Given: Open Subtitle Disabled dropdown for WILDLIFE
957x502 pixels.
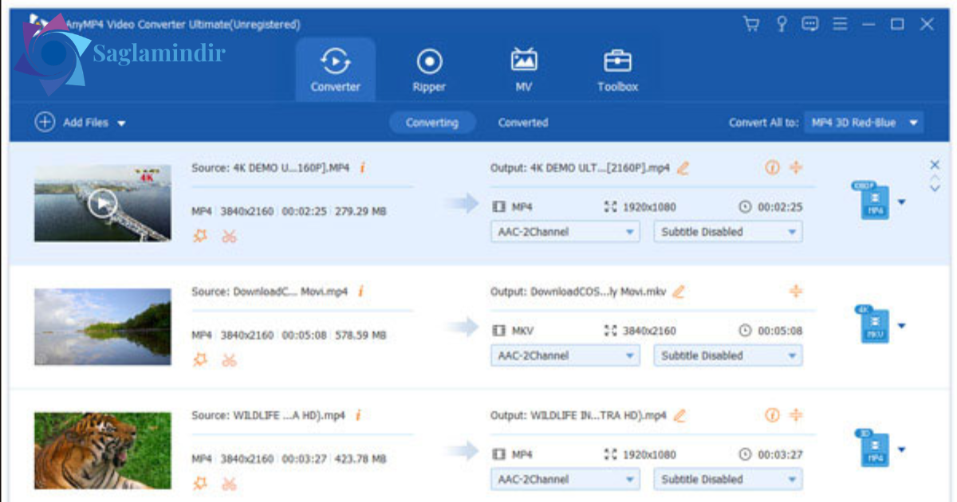Looking at the screenshot, I should (x=728, y=479).
